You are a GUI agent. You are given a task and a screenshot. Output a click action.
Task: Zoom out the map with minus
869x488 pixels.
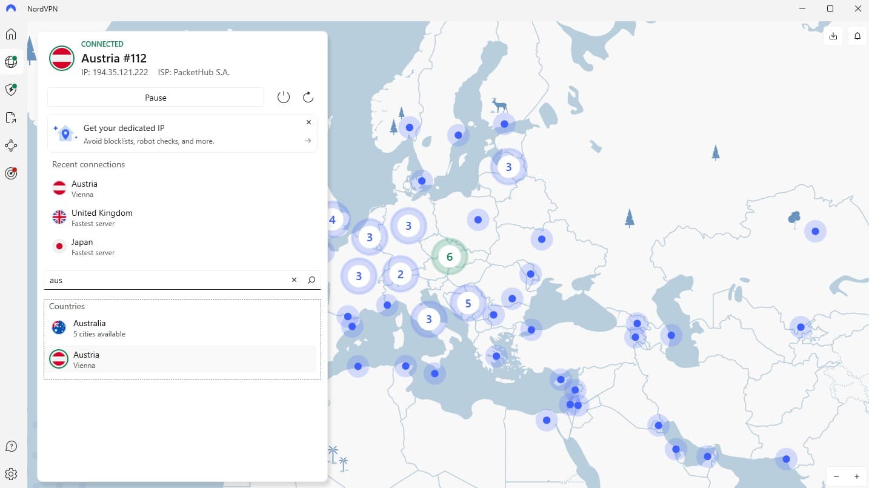[836, 476]
